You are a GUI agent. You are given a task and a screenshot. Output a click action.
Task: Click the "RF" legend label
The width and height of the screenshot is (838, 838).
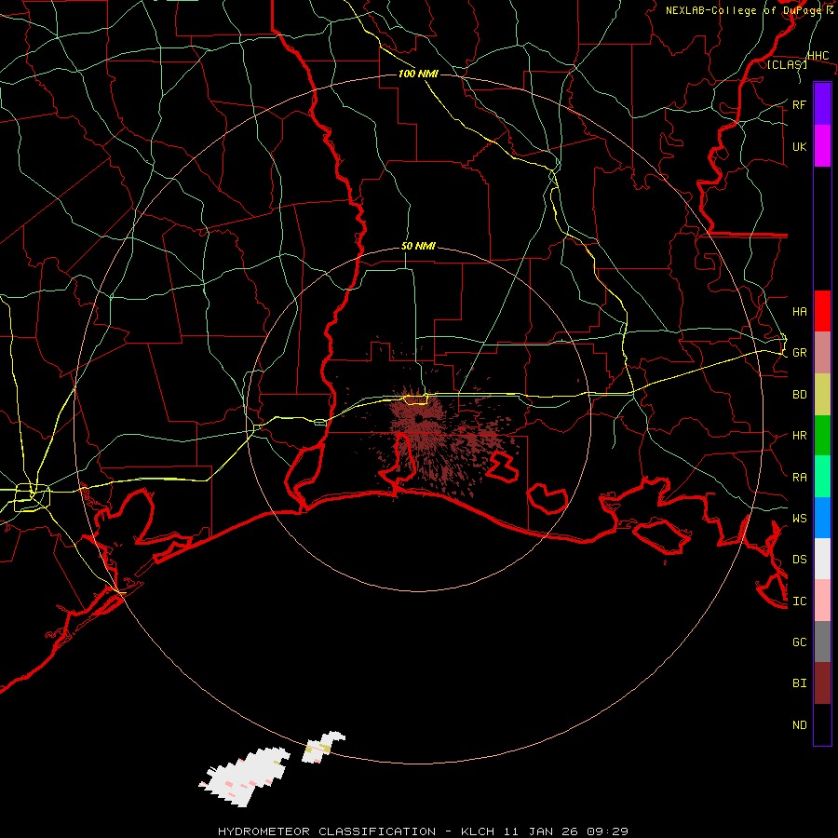tap(799, 104)
